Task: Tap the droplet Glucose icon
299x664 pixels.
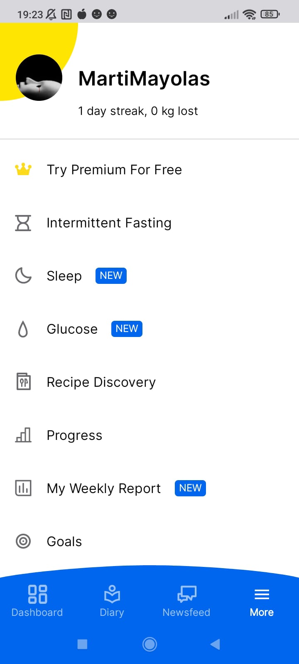Action: (23, 329)
